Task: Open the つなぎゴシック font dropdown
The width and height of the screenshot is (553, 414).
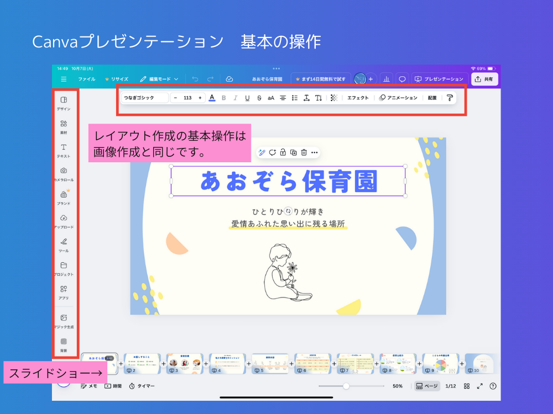Action: pos(145,98)
